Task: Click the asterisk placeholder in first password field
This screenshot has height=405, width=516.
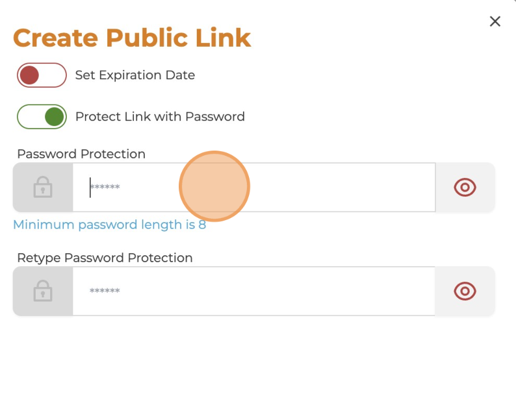Action: [x=105, y=187]
